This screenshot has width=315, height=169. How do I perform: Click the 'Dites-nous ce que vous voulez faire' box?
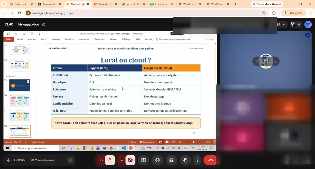point(173,40)
